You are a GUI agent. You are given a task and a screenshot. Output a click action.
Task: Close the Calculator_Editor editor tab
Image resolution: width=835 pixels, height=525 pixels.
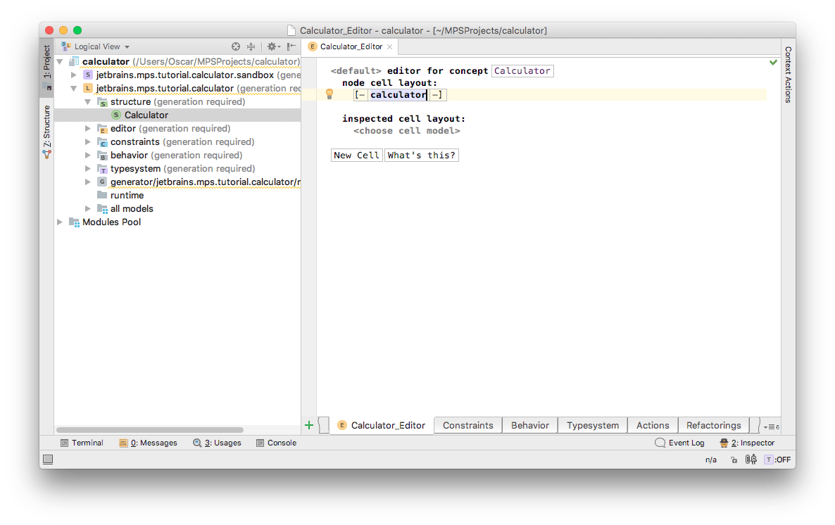click(389, 46)
